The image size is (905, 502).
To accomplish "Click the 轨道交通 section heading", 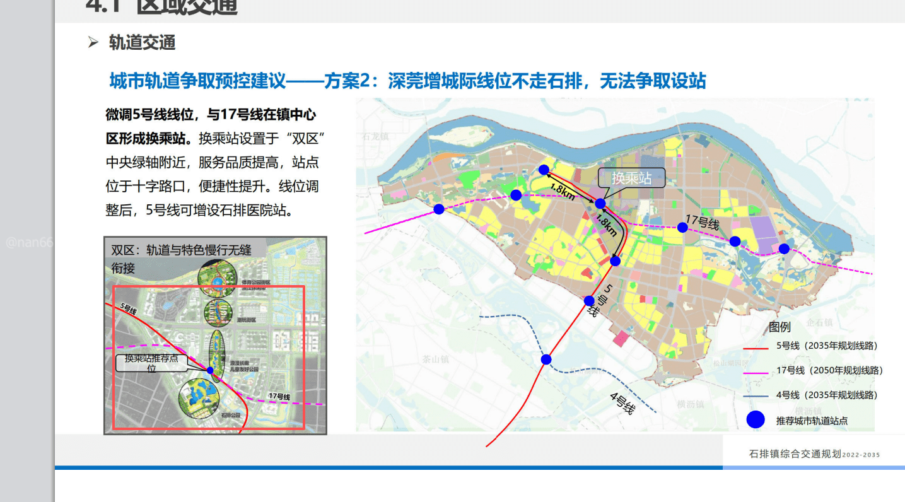I will (142, 43).
